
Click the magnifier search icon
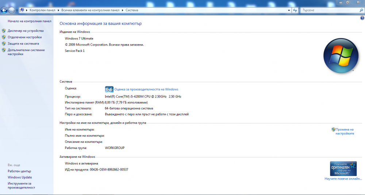(x=361, y=10)
